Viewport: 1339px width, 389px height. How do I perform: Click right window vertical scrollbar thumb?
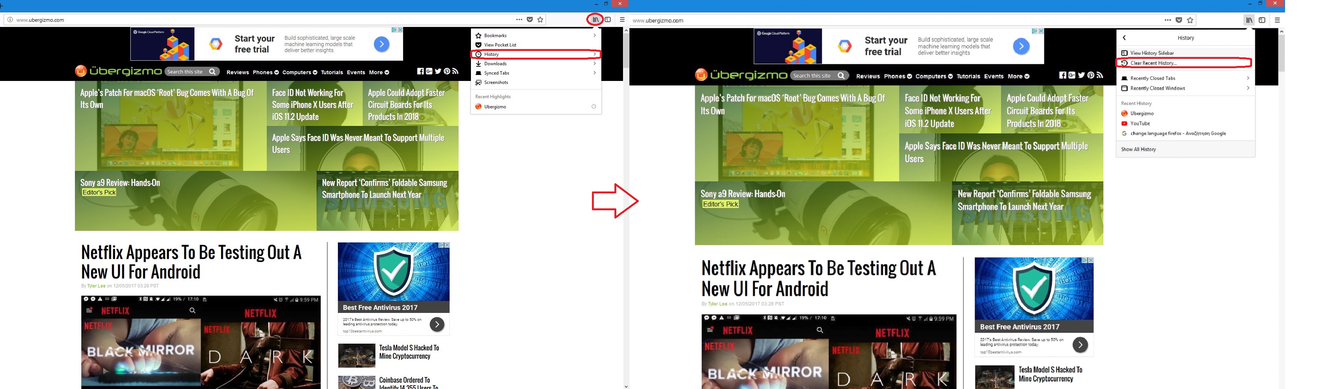pyautogui.click(x=1281, y=52)
